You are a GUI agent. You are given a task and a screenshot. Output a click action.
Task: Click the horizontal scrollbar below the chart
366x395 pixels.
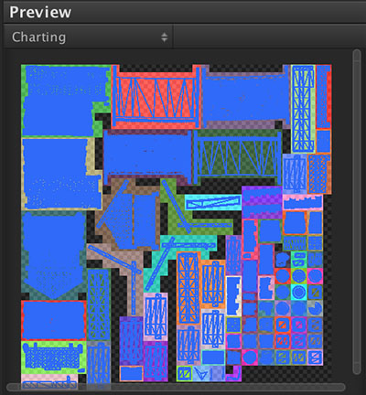point(176,387)
